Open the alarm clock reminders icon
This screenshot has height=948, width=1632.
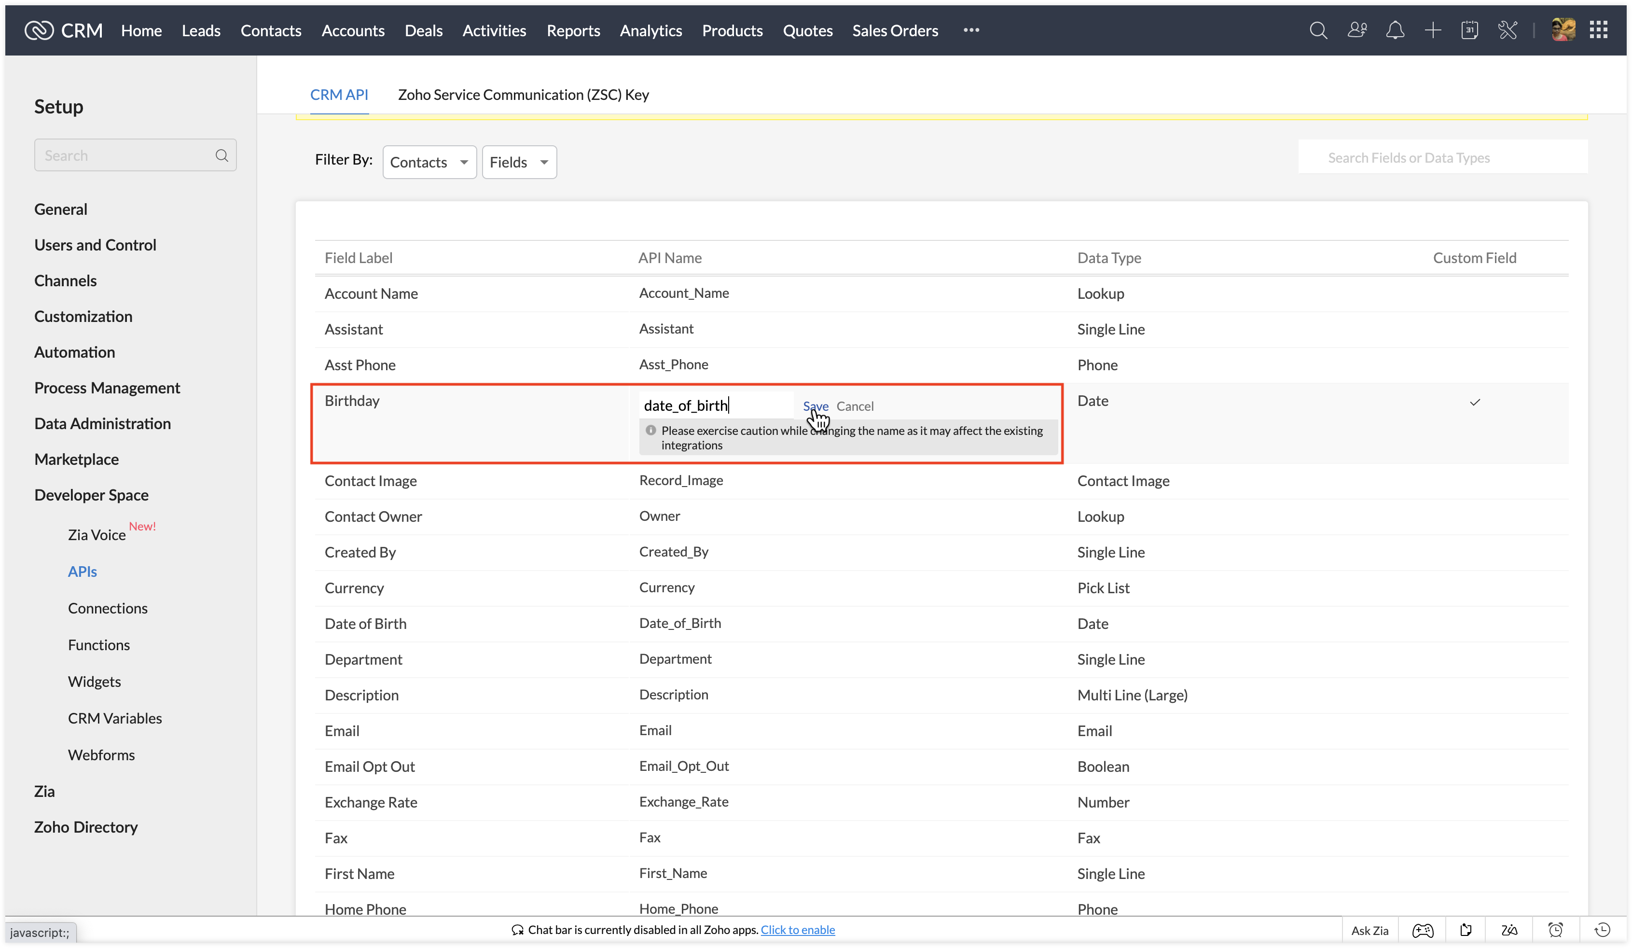click(x=1555, y=931)
